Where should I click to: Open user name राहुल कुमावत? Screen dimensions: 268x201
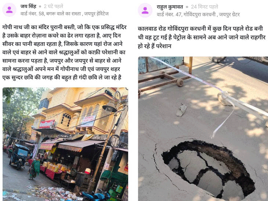click(170, 7)
